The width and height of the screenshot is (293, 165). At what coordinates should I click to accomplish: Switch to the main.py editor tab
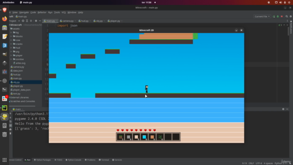coord(50,21)
